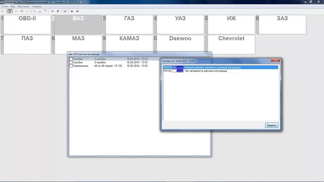Open the Справка menu
The height and width of the screenshot is (182, 324).
click(36, 6)
